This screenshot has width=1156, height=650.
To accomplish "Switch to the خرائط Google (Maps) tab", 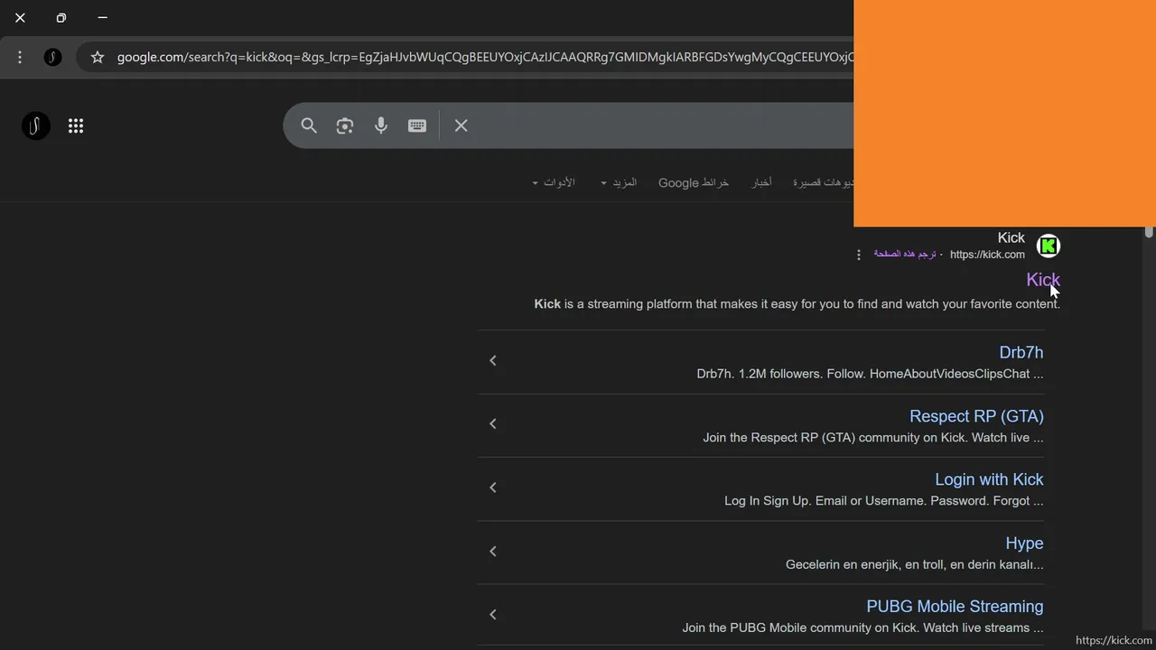I will pyautogui.click(x=694, y=182).
